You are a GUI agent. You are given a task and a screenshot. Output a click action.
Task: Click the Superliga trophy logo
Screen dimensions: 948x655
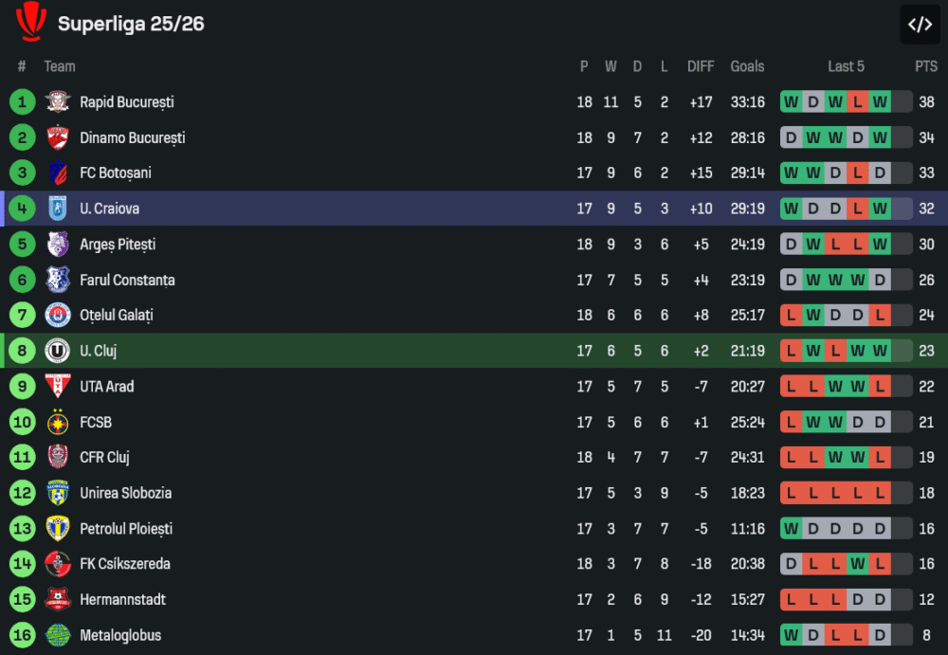point(30,22)
